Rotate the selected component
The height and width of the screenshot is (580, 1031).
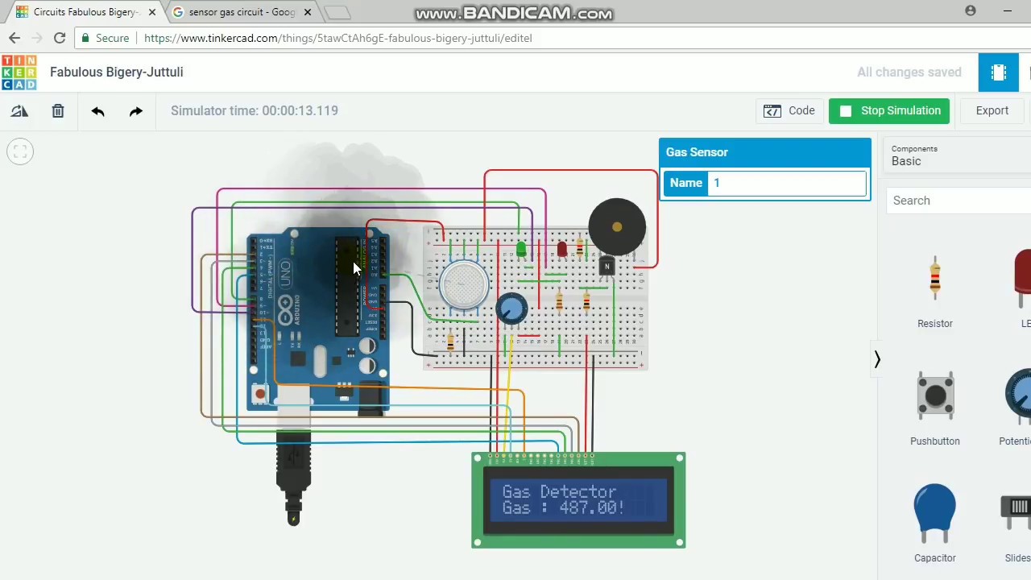pos(19,111)
